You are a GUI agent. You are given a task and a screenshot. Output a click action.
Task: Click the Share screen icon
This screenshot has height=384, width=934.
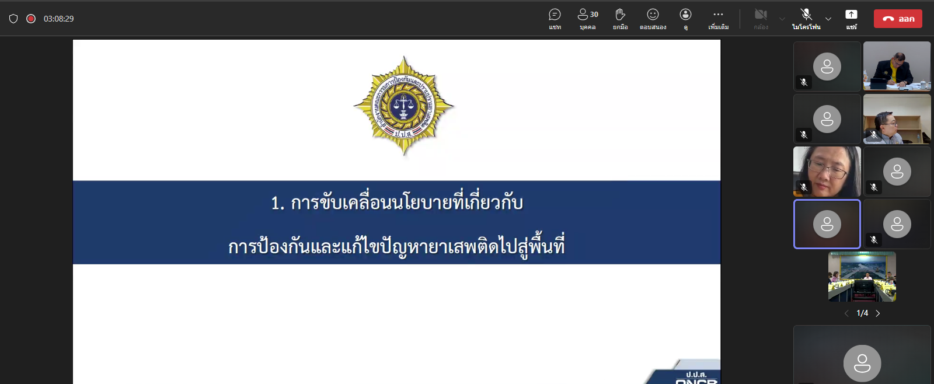click(x=851, y=18)
